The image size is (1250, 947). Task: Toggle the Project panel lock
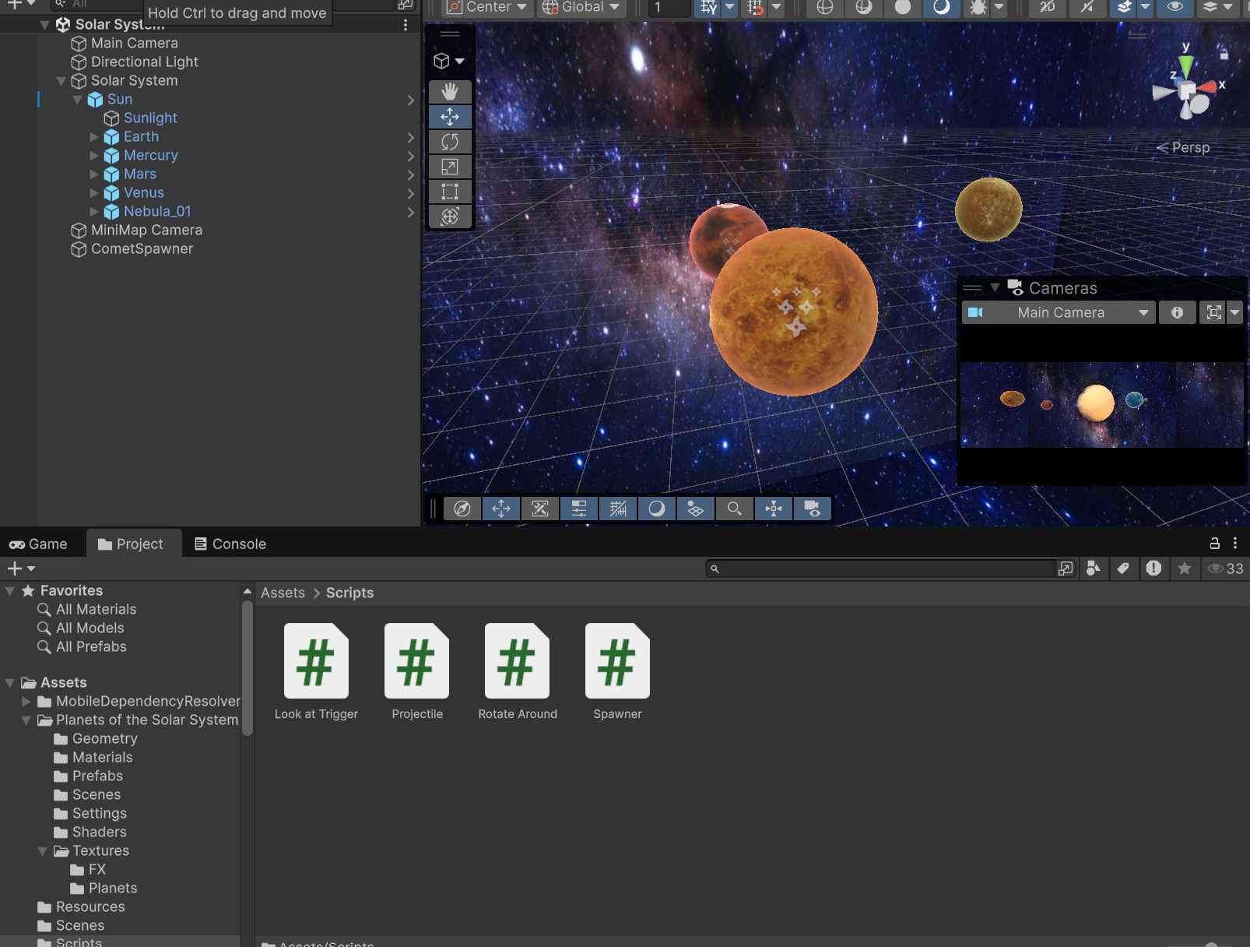(x=1214, y=544)
